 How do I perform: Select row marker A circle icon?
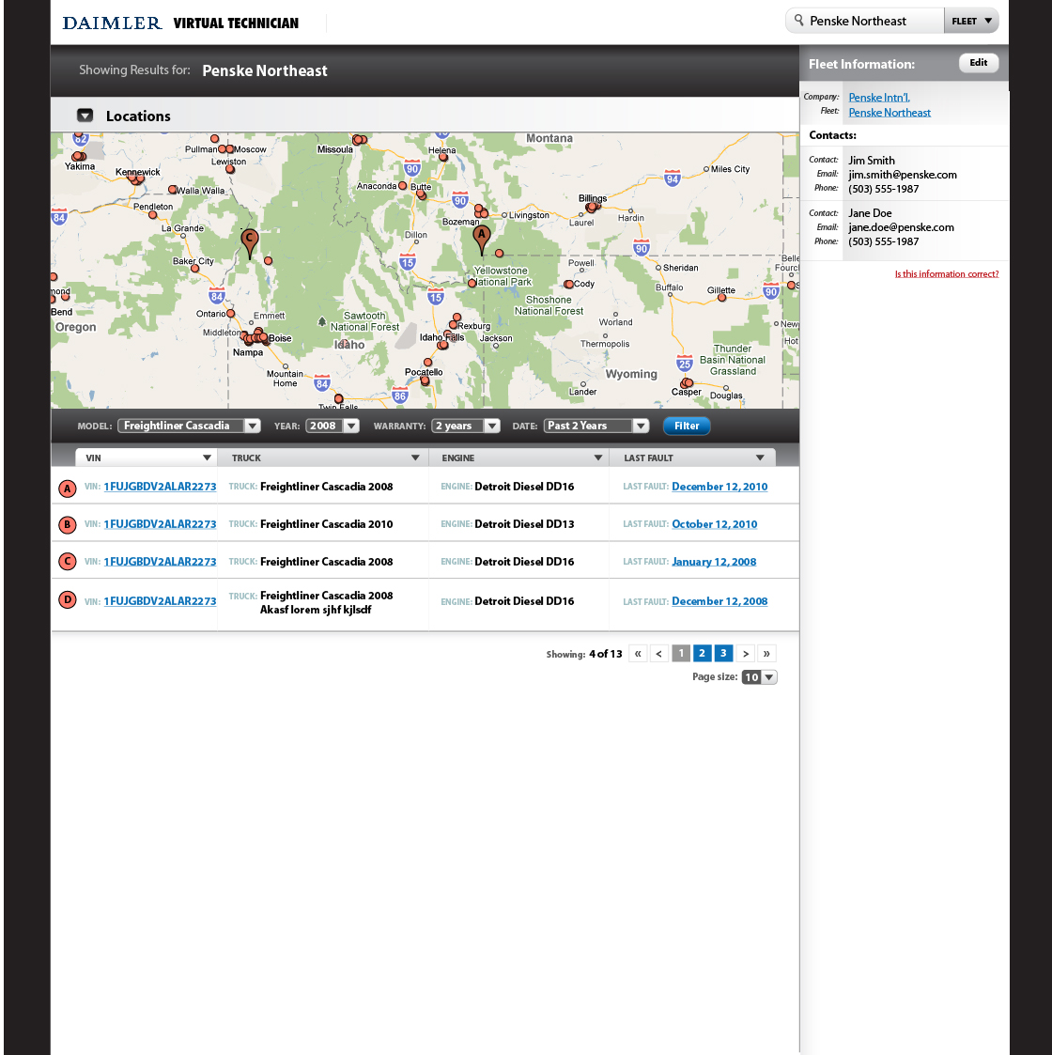68,489
